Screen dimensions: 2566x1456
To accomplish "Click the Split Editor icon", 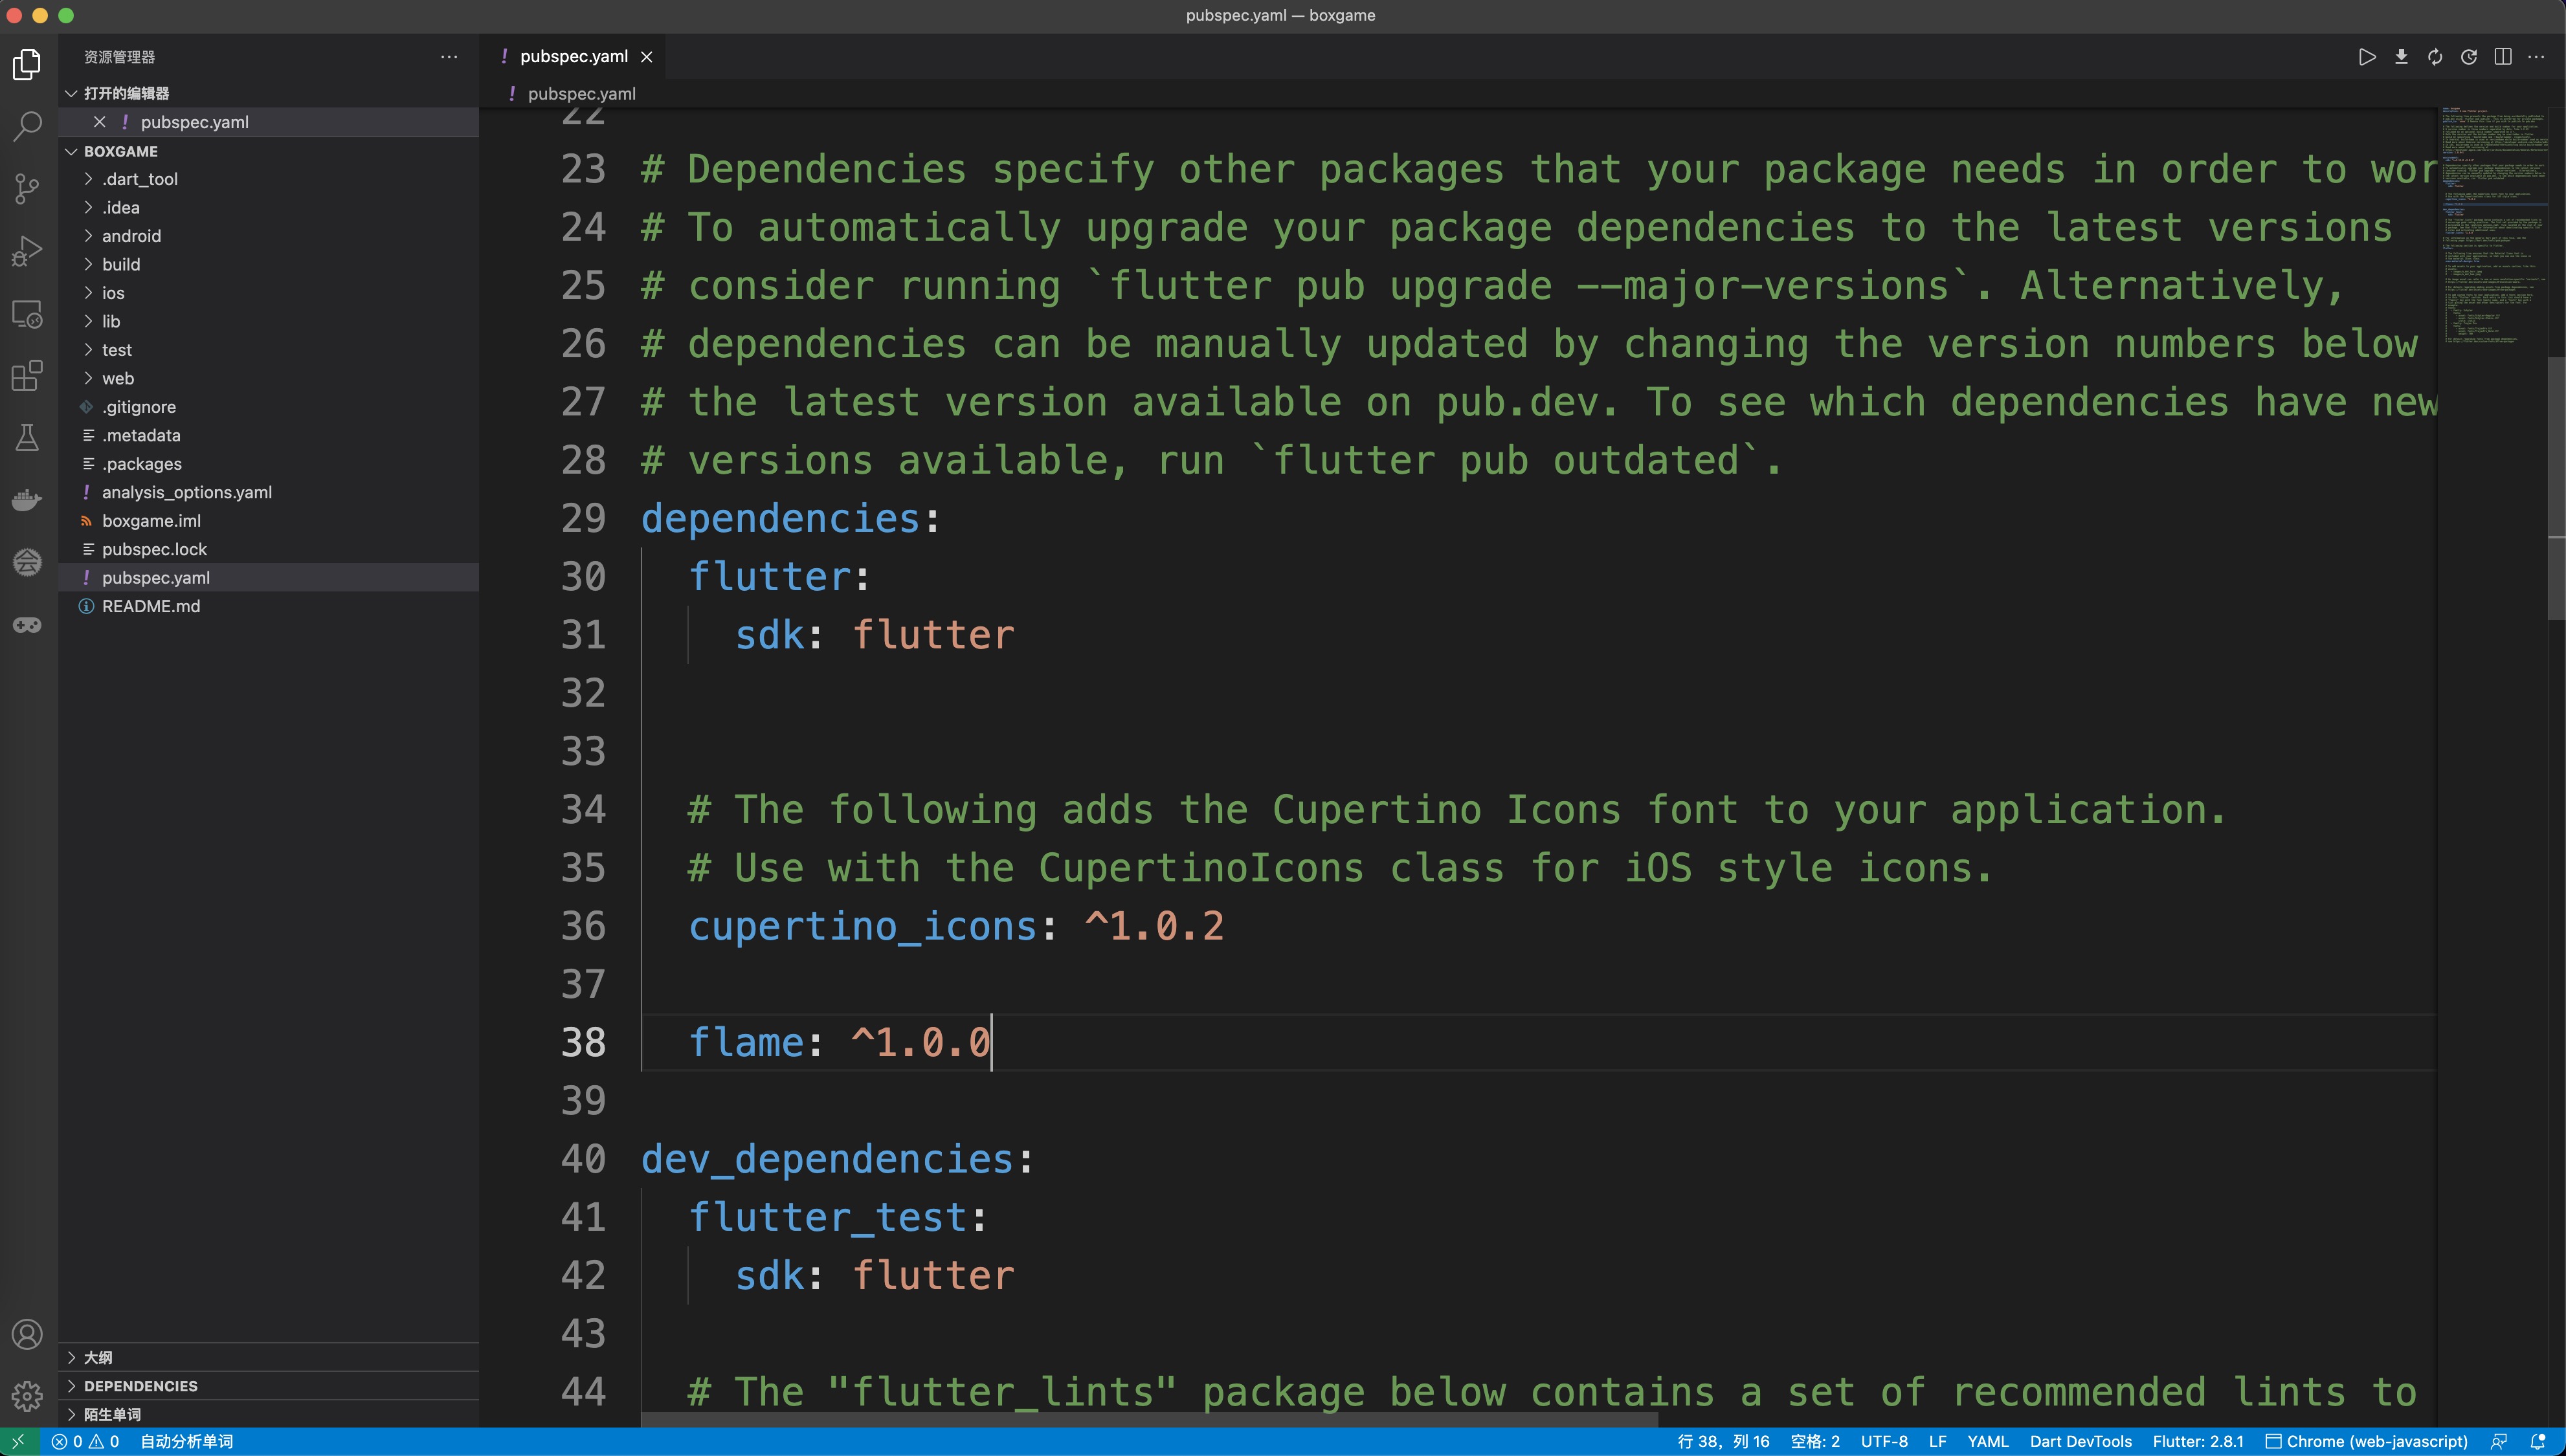I will (x=2502, y=57).
